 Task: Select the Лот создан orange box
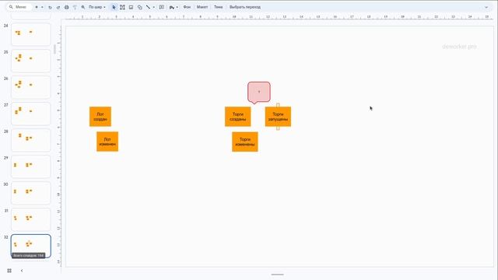[x=100, y=117]
